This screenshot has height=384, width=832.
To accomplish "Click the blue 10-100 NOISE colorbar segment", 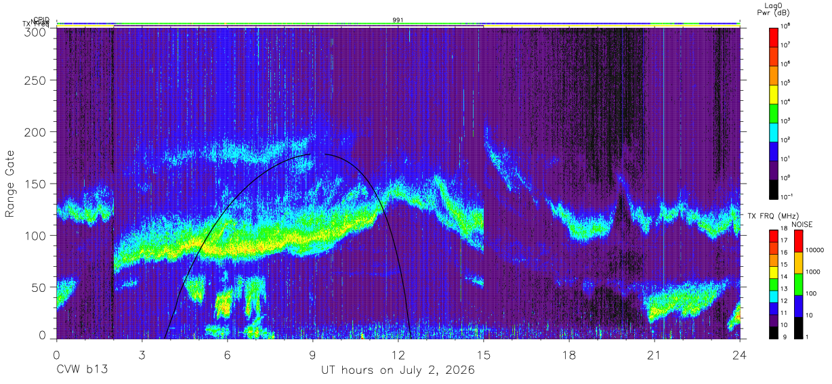I will tap(798, 305).
